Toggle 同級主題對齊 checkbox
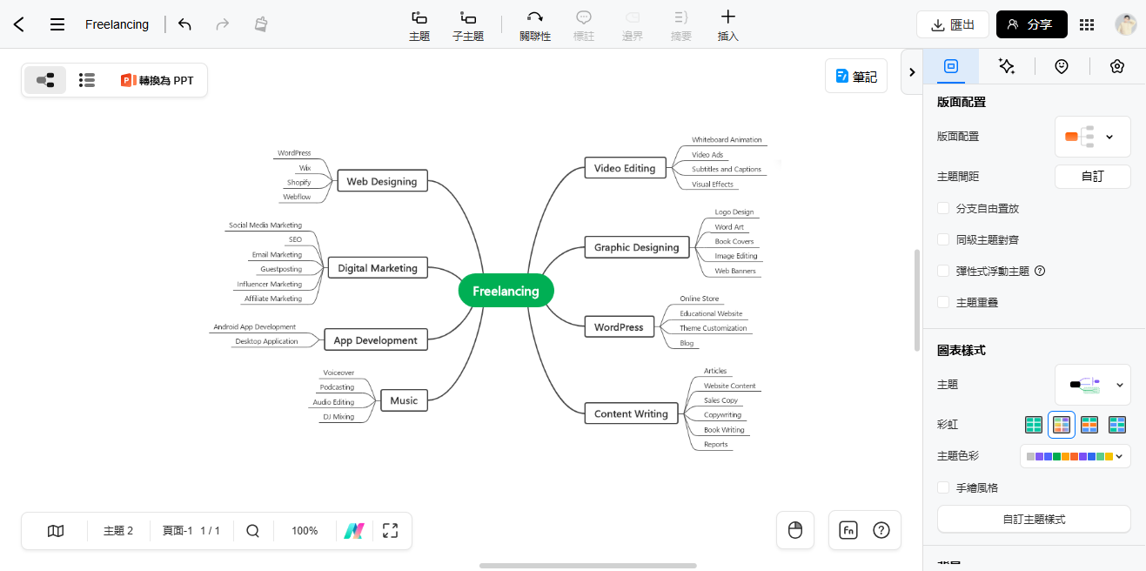Screen dimensions: 1146x571 click(x=943, y=239)
